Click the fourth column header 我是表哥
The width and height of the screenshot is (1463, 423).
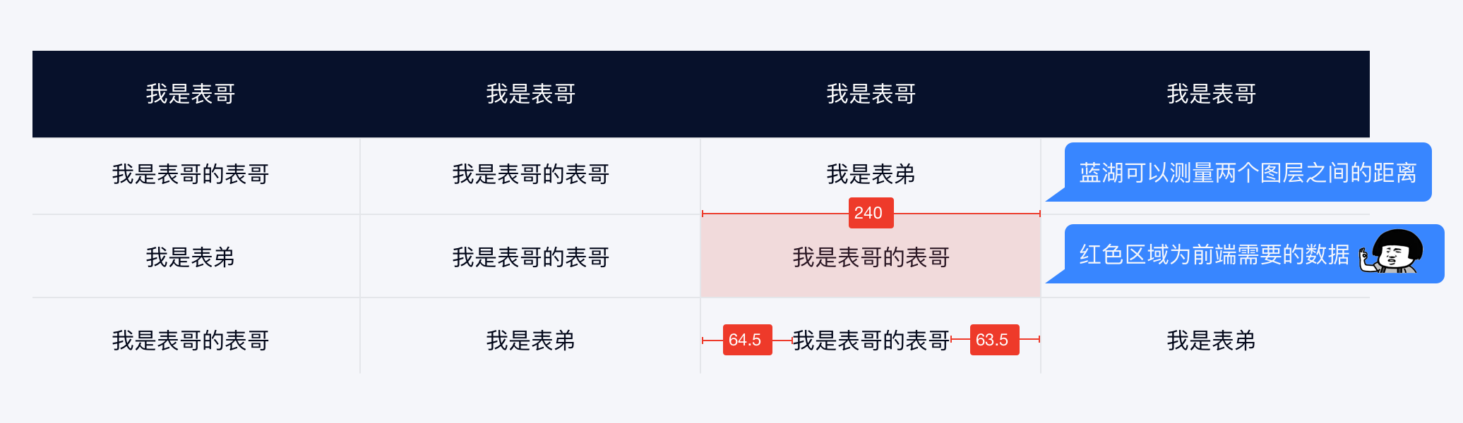(x=1212, y=94)
